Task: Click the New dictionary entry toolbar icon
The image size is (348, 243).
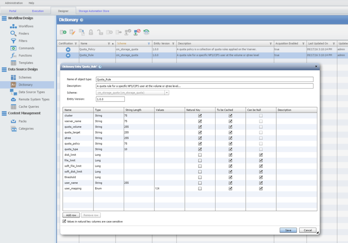Action: pyautogui.click(x=63, y=32)
